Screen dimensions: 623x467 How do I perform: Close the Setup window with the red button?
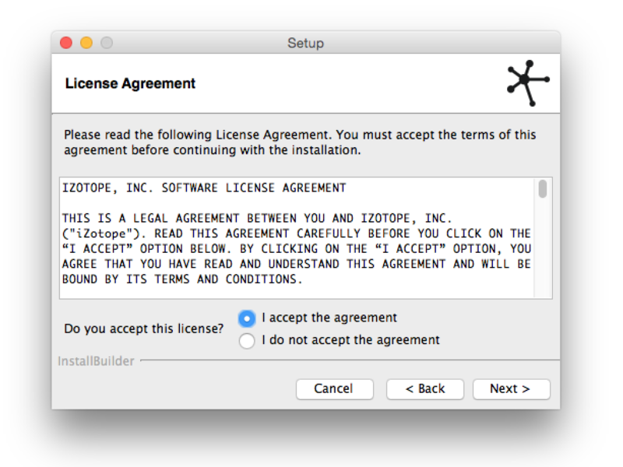(x=66, y=43)
